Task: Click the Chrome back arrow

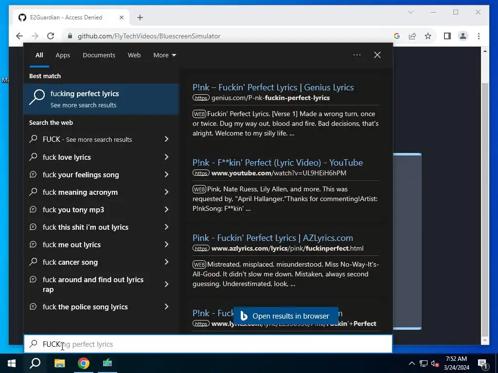Action: tap(19, 36)
